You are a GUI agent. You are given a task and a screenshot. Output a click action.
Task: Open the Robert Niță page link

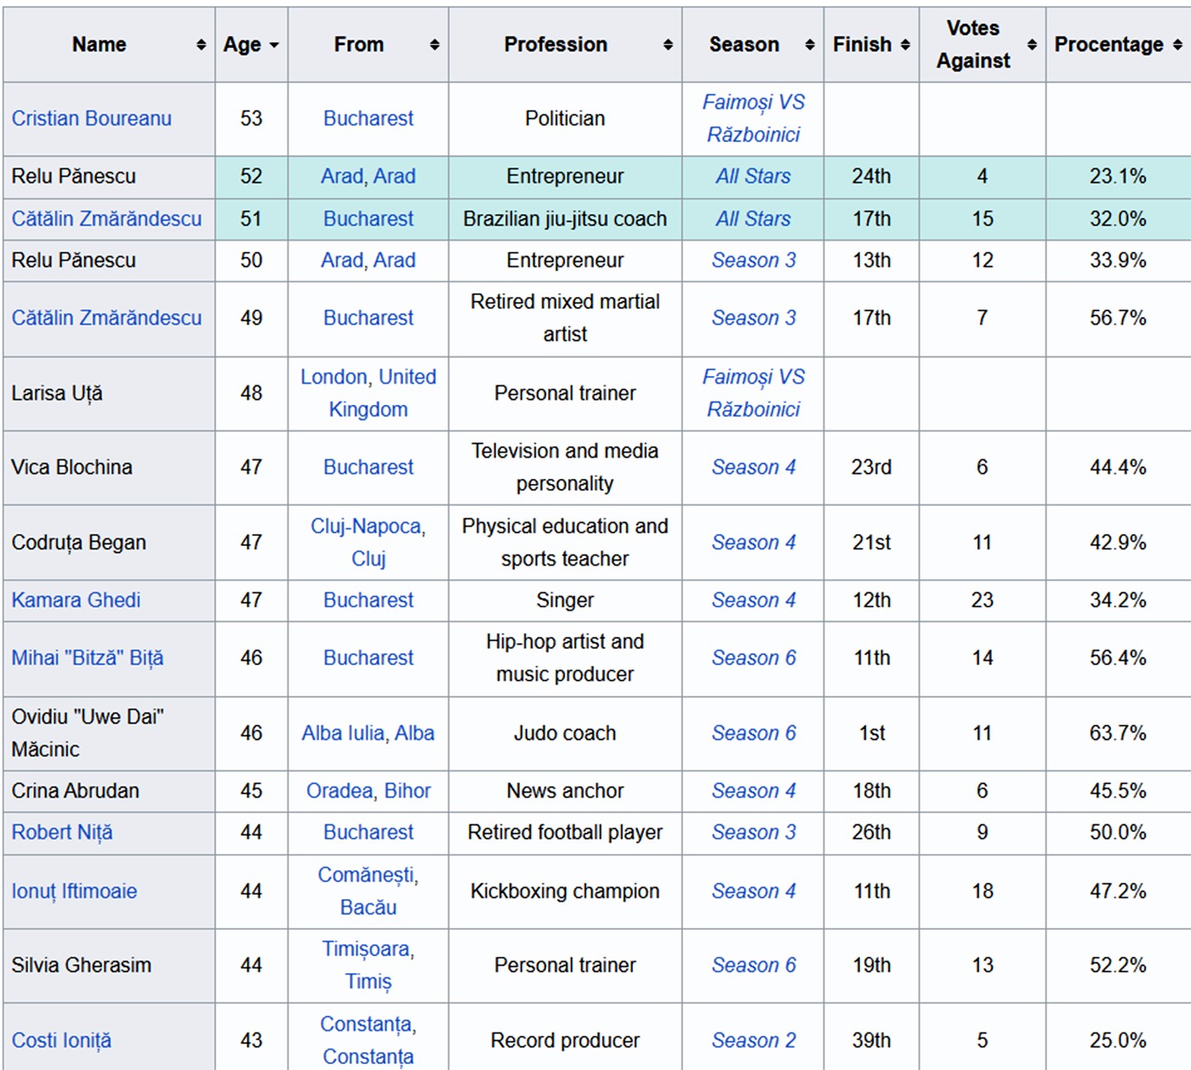[61, 832]
